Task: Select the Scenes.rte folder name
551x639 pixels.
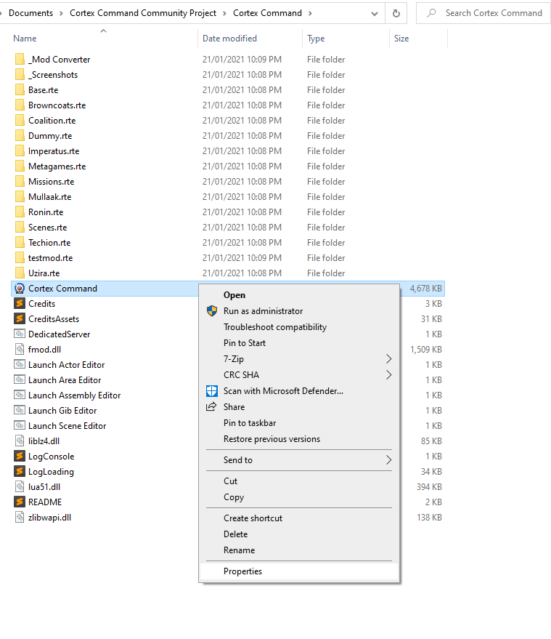Action: pyautogui.click(x=48, y=228)
